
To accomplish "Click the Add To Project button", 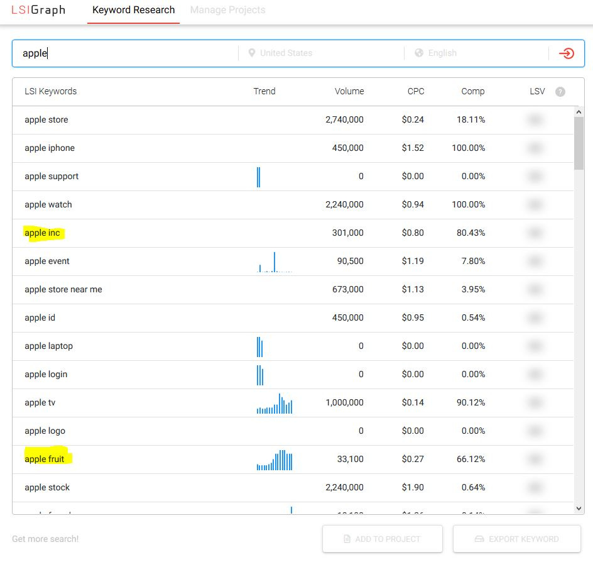I will [383, 539].
